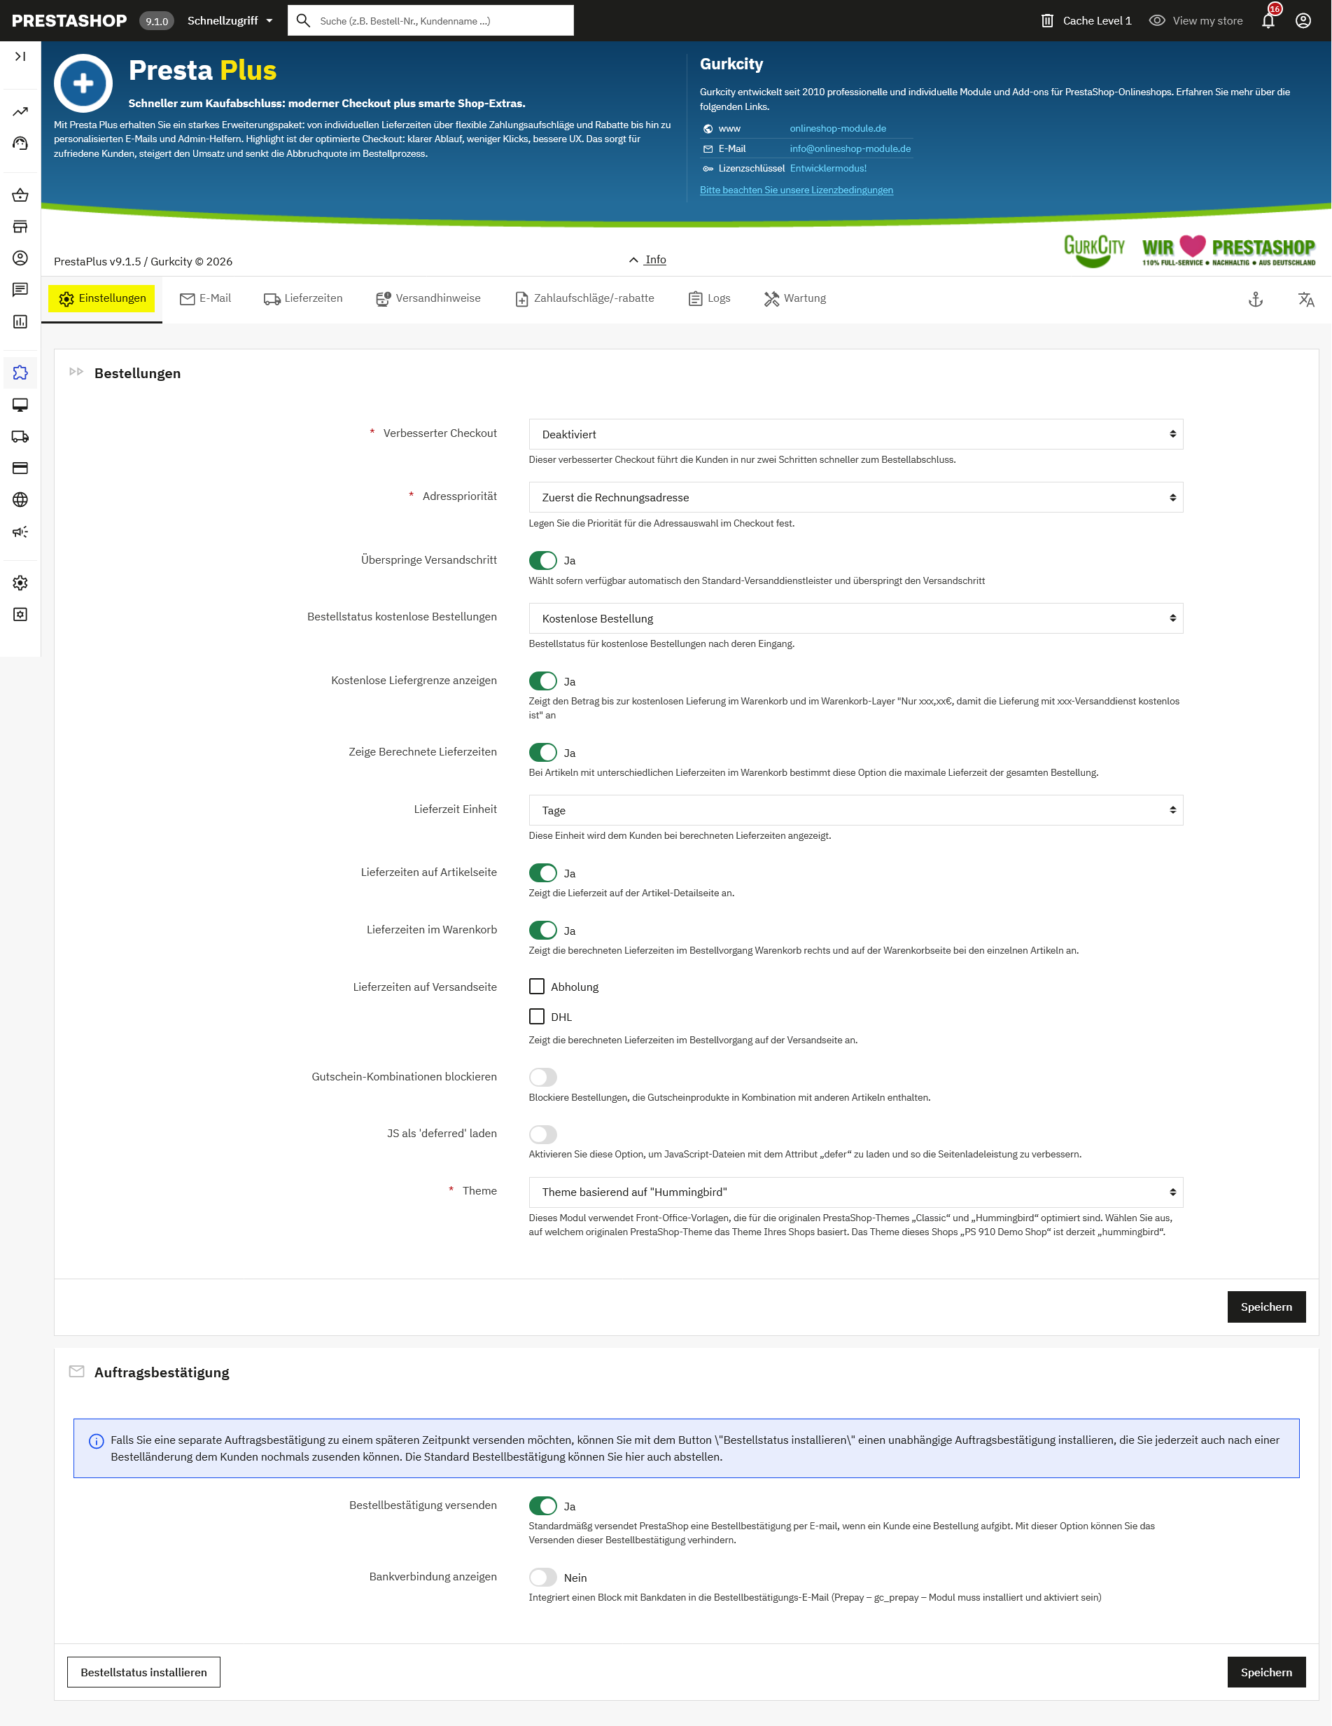Open the Payment card icon in sidebar
Image resolution: width=1332 pixels, height=1726 pixels.
(x=20, y=468)
